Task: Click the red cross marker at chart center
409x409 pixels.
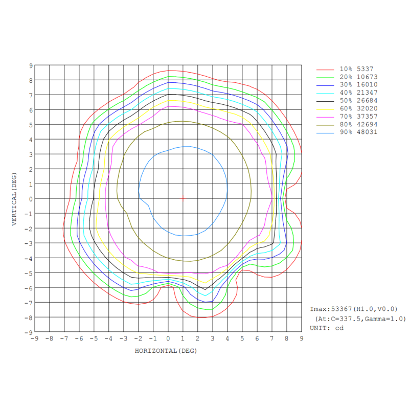Action: pos(183,198)
